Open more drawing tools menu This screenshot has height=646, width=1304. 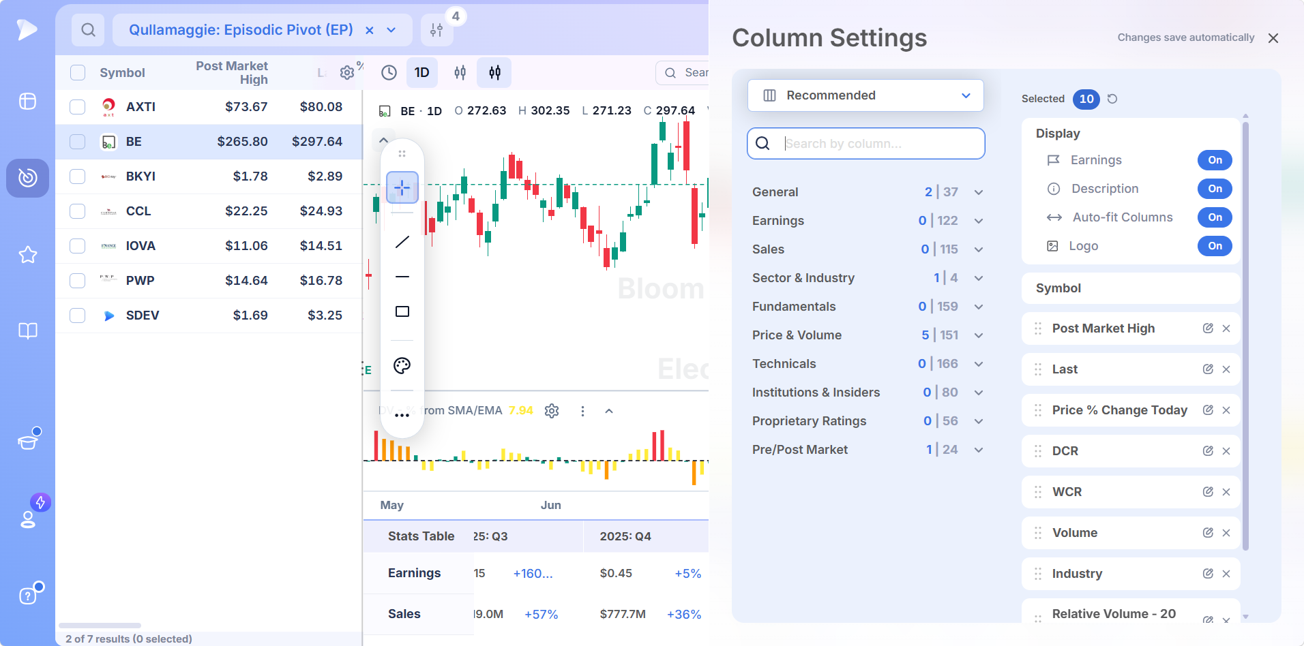coord(402,415)
